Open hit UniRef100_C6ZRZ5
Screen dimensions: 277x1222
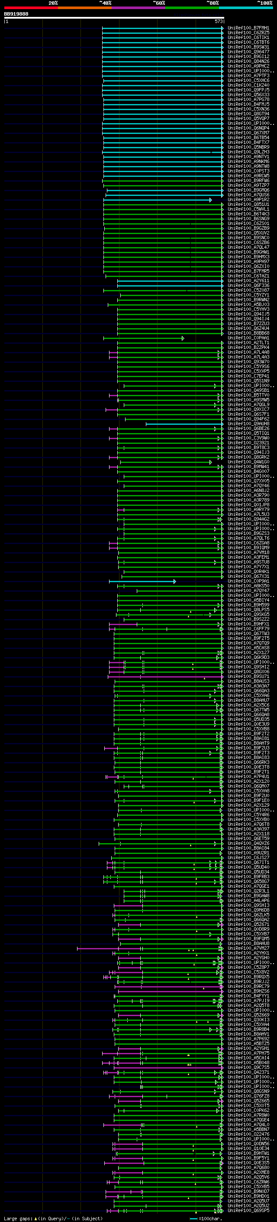(x=248, y=33)
